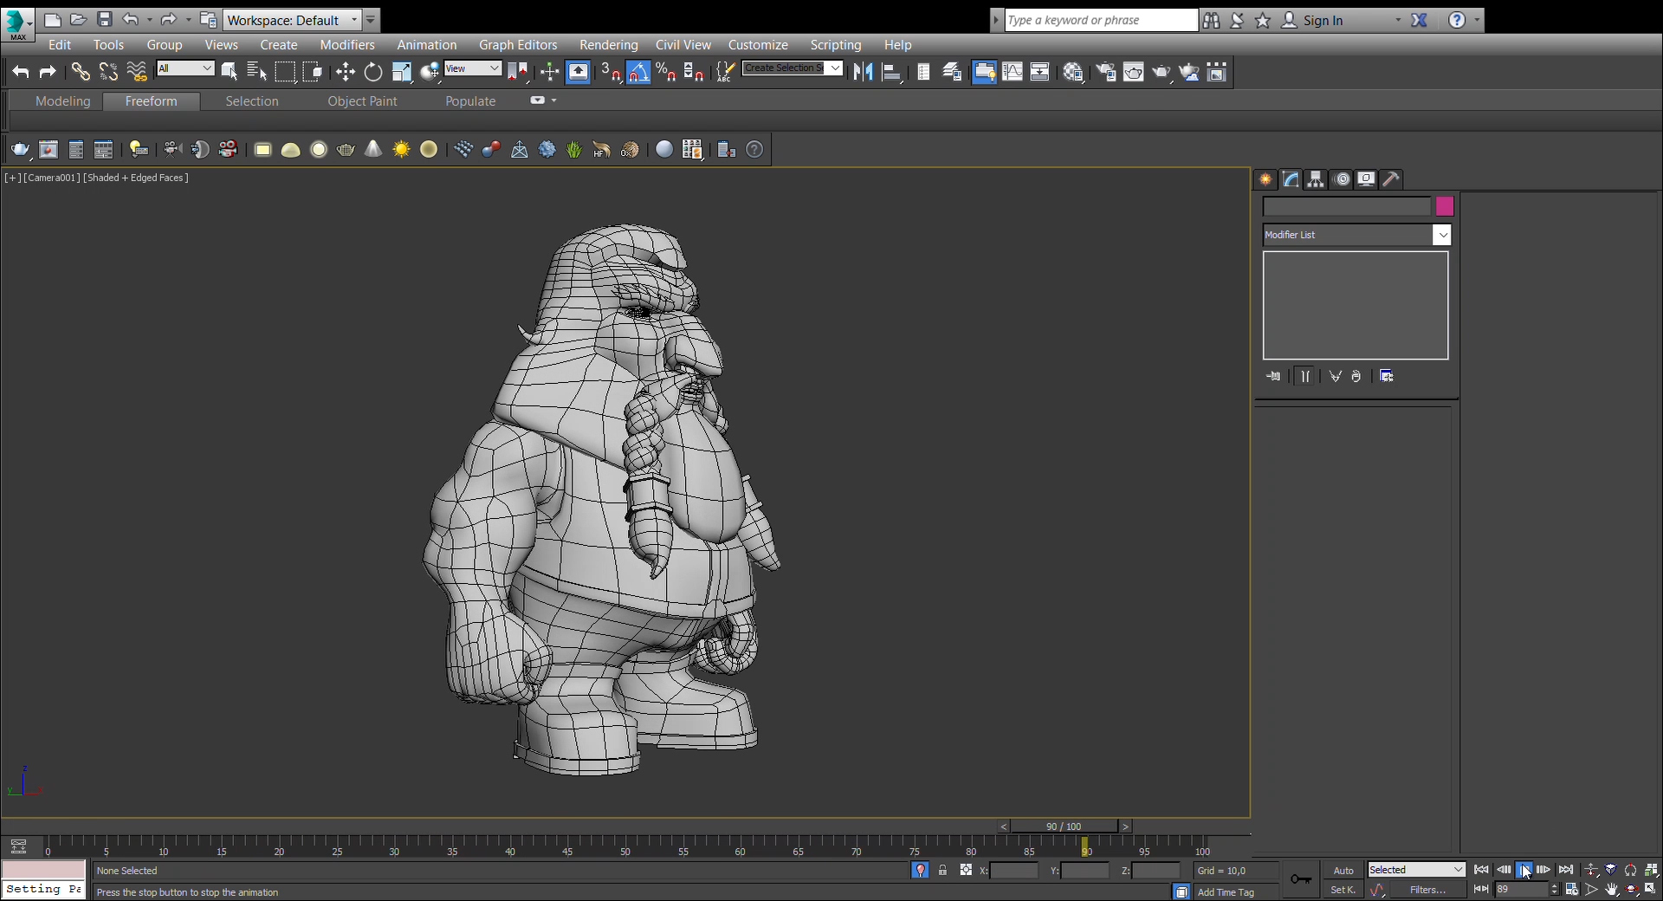Screen dimensions: 1663x901
Task: Click the Select and Link chain icon
Action: 80,73
